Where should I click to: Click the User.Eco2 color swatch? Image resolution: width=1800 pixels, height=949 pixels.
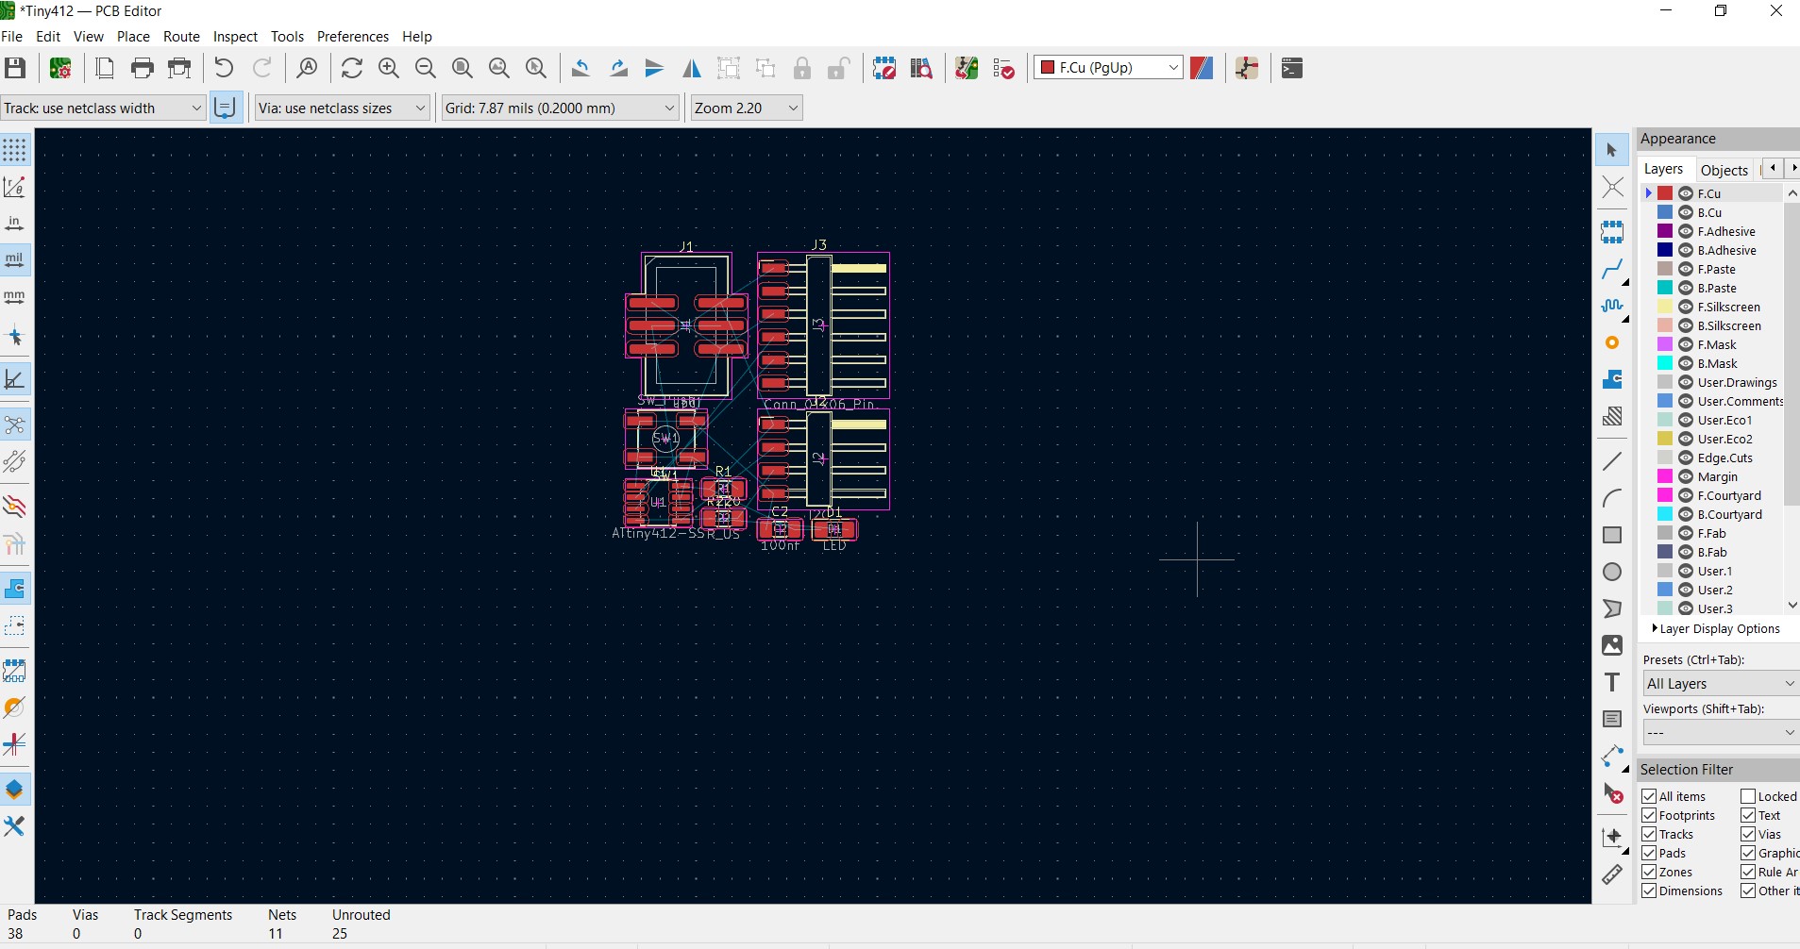pos(1665,439)
